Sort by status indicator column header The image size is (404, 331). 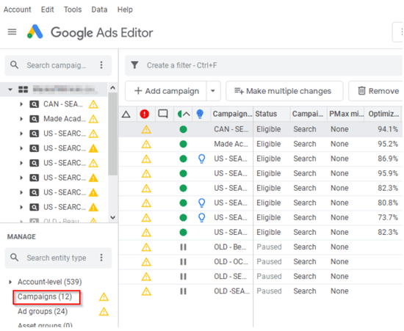point(184,114)
